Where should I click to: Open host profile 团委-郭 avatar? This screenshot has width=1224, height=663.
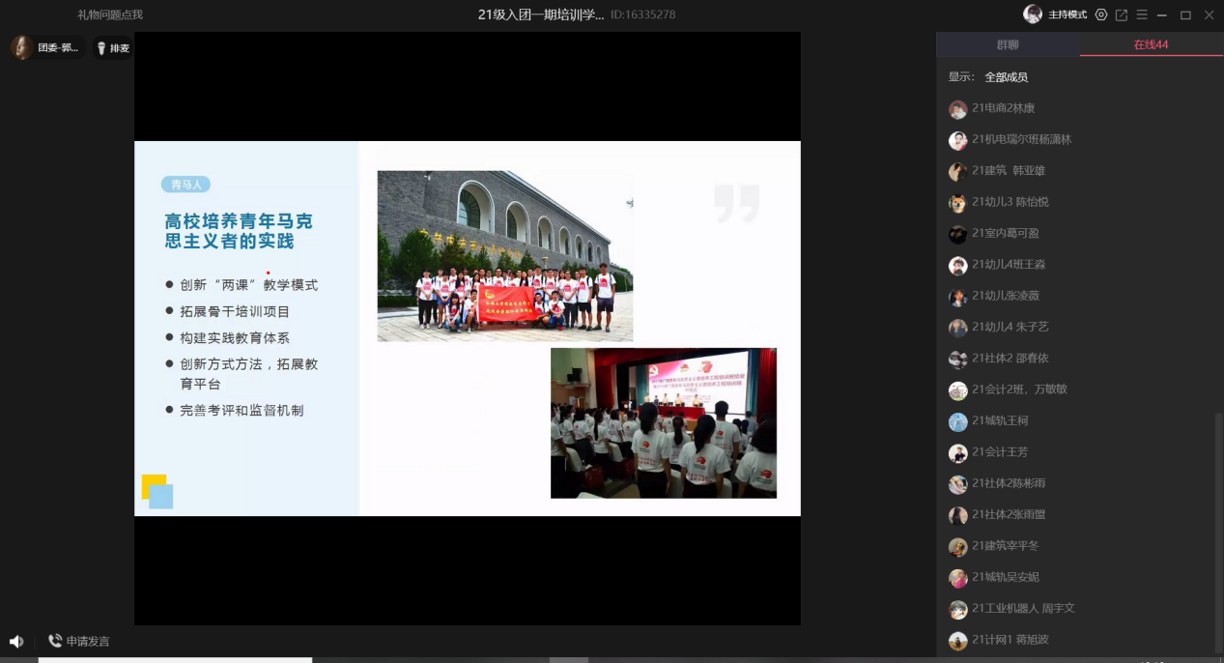(x=22, y=47)
